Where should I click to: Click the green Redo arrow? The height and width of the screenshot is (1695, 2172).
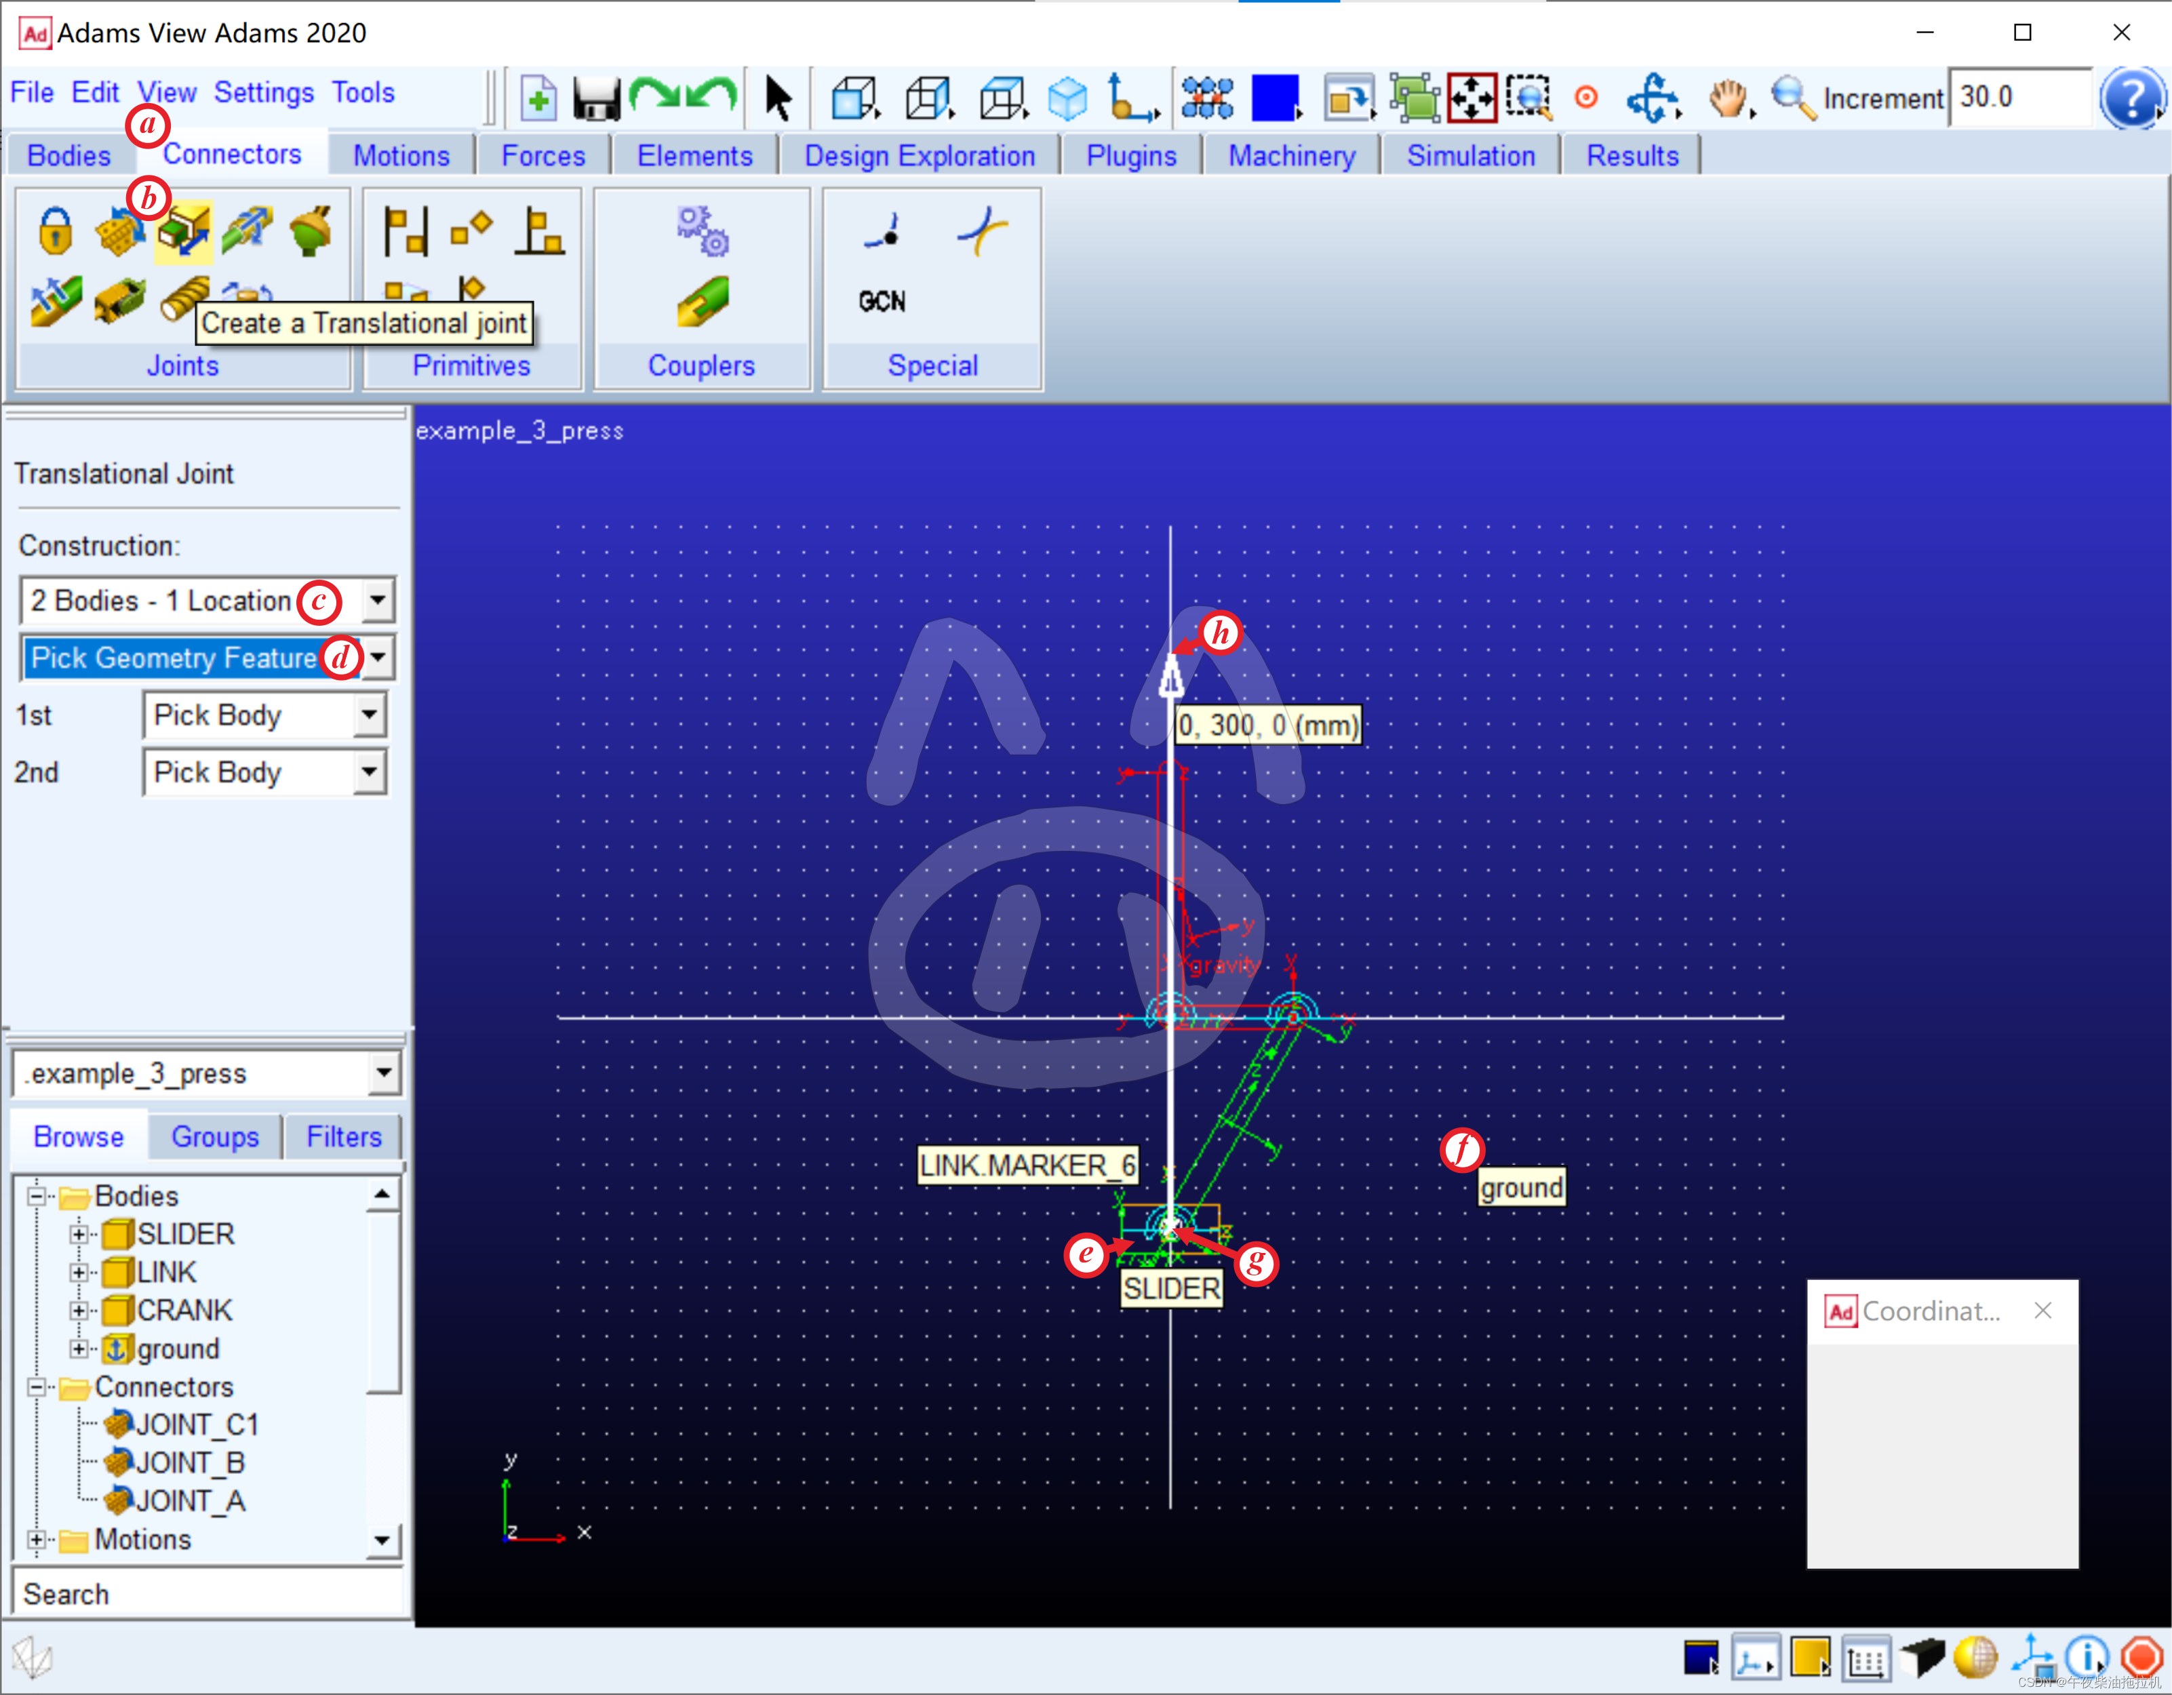click(x=655, y=96)
